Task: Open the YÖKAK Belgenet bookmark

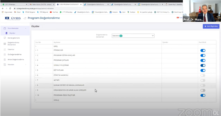Action: 29,12
